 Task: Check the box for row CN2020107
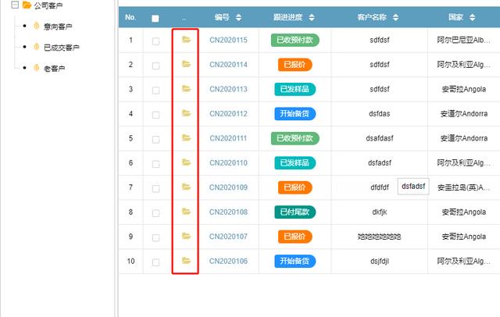[x=155, y=237]
